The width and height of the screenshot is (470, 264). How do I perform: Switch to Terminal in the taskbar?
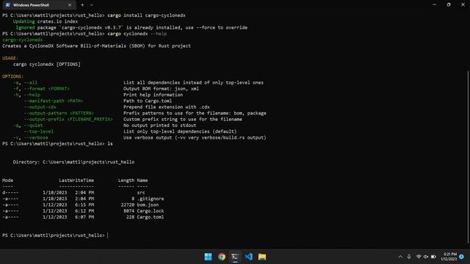tap(235, 257)
